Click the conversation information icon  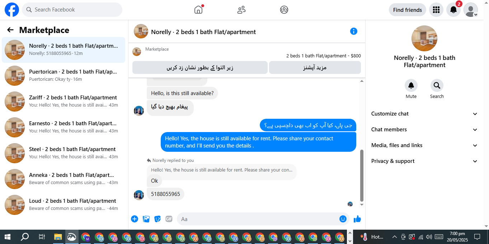click(x=354, y=31)
